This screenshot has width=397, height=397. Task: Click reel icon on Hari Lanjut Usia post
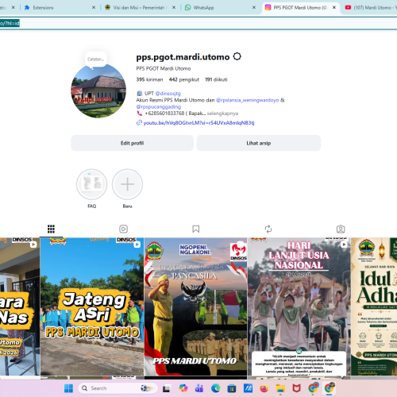click(x=344, y=245)
